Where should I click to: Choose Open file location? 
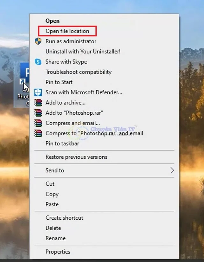tap(67, 31)
